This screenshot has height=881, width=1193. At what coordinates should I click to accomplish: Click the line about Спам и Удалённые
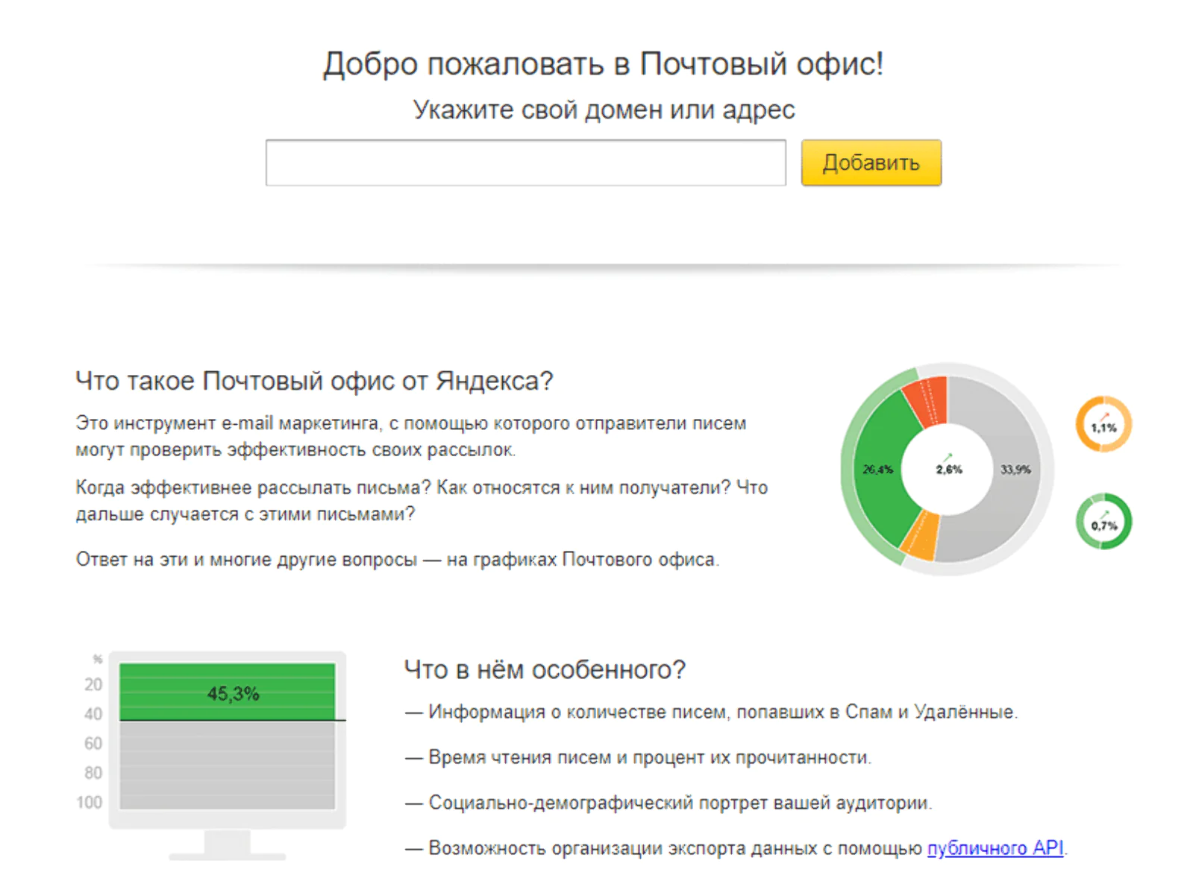point(711,712)
